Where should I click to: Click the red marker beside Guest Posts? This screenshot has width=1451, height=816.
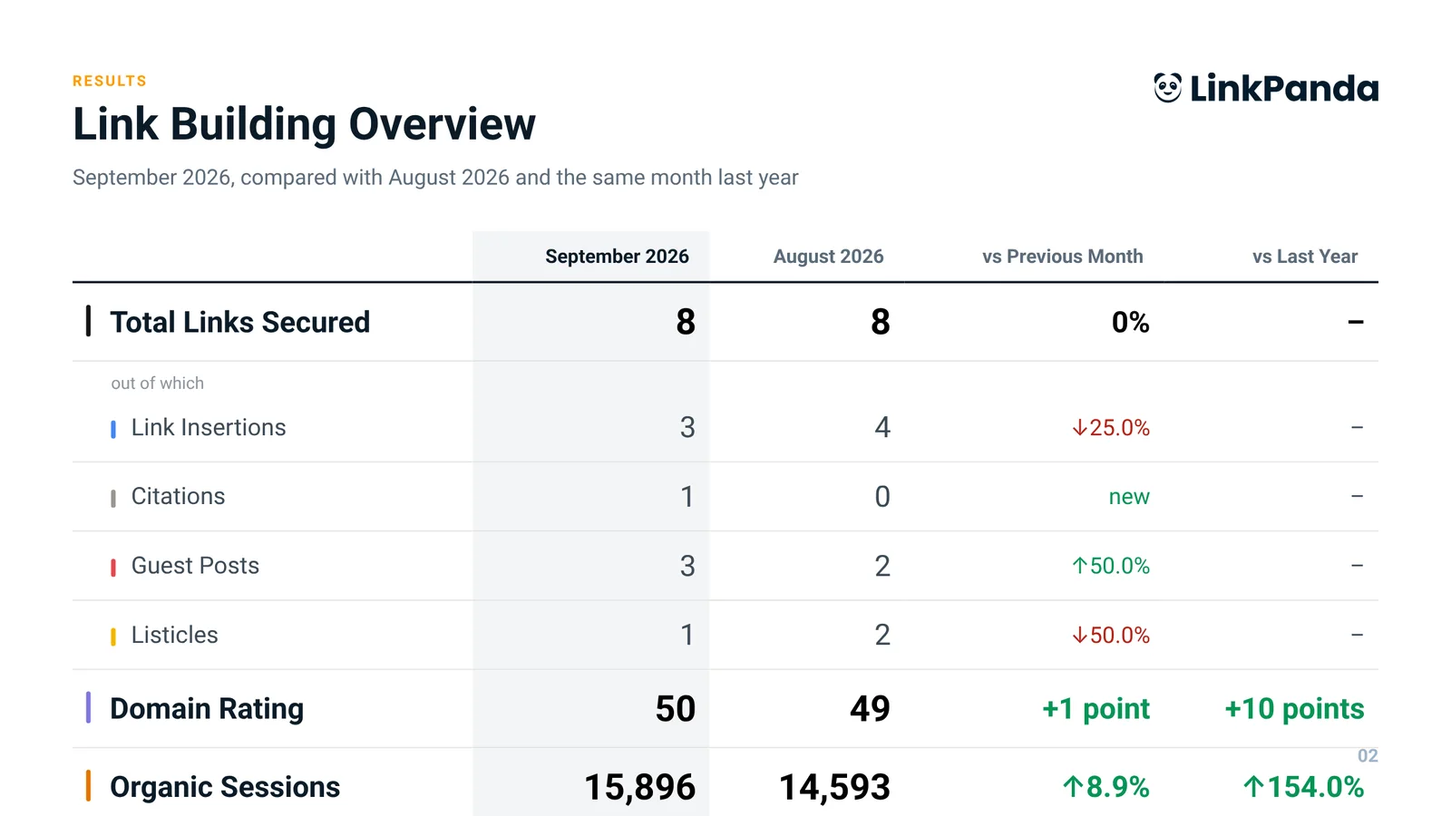click(x=113, y=568)
